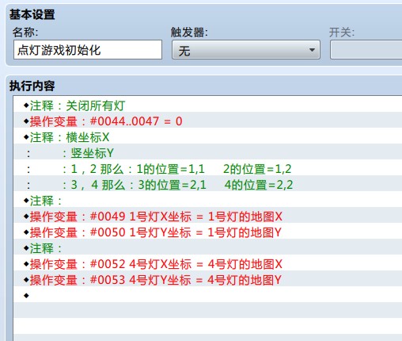Open the 触发器 dropdown showing 无
Screen dimensions: 402x341
(x=246, y=50)
